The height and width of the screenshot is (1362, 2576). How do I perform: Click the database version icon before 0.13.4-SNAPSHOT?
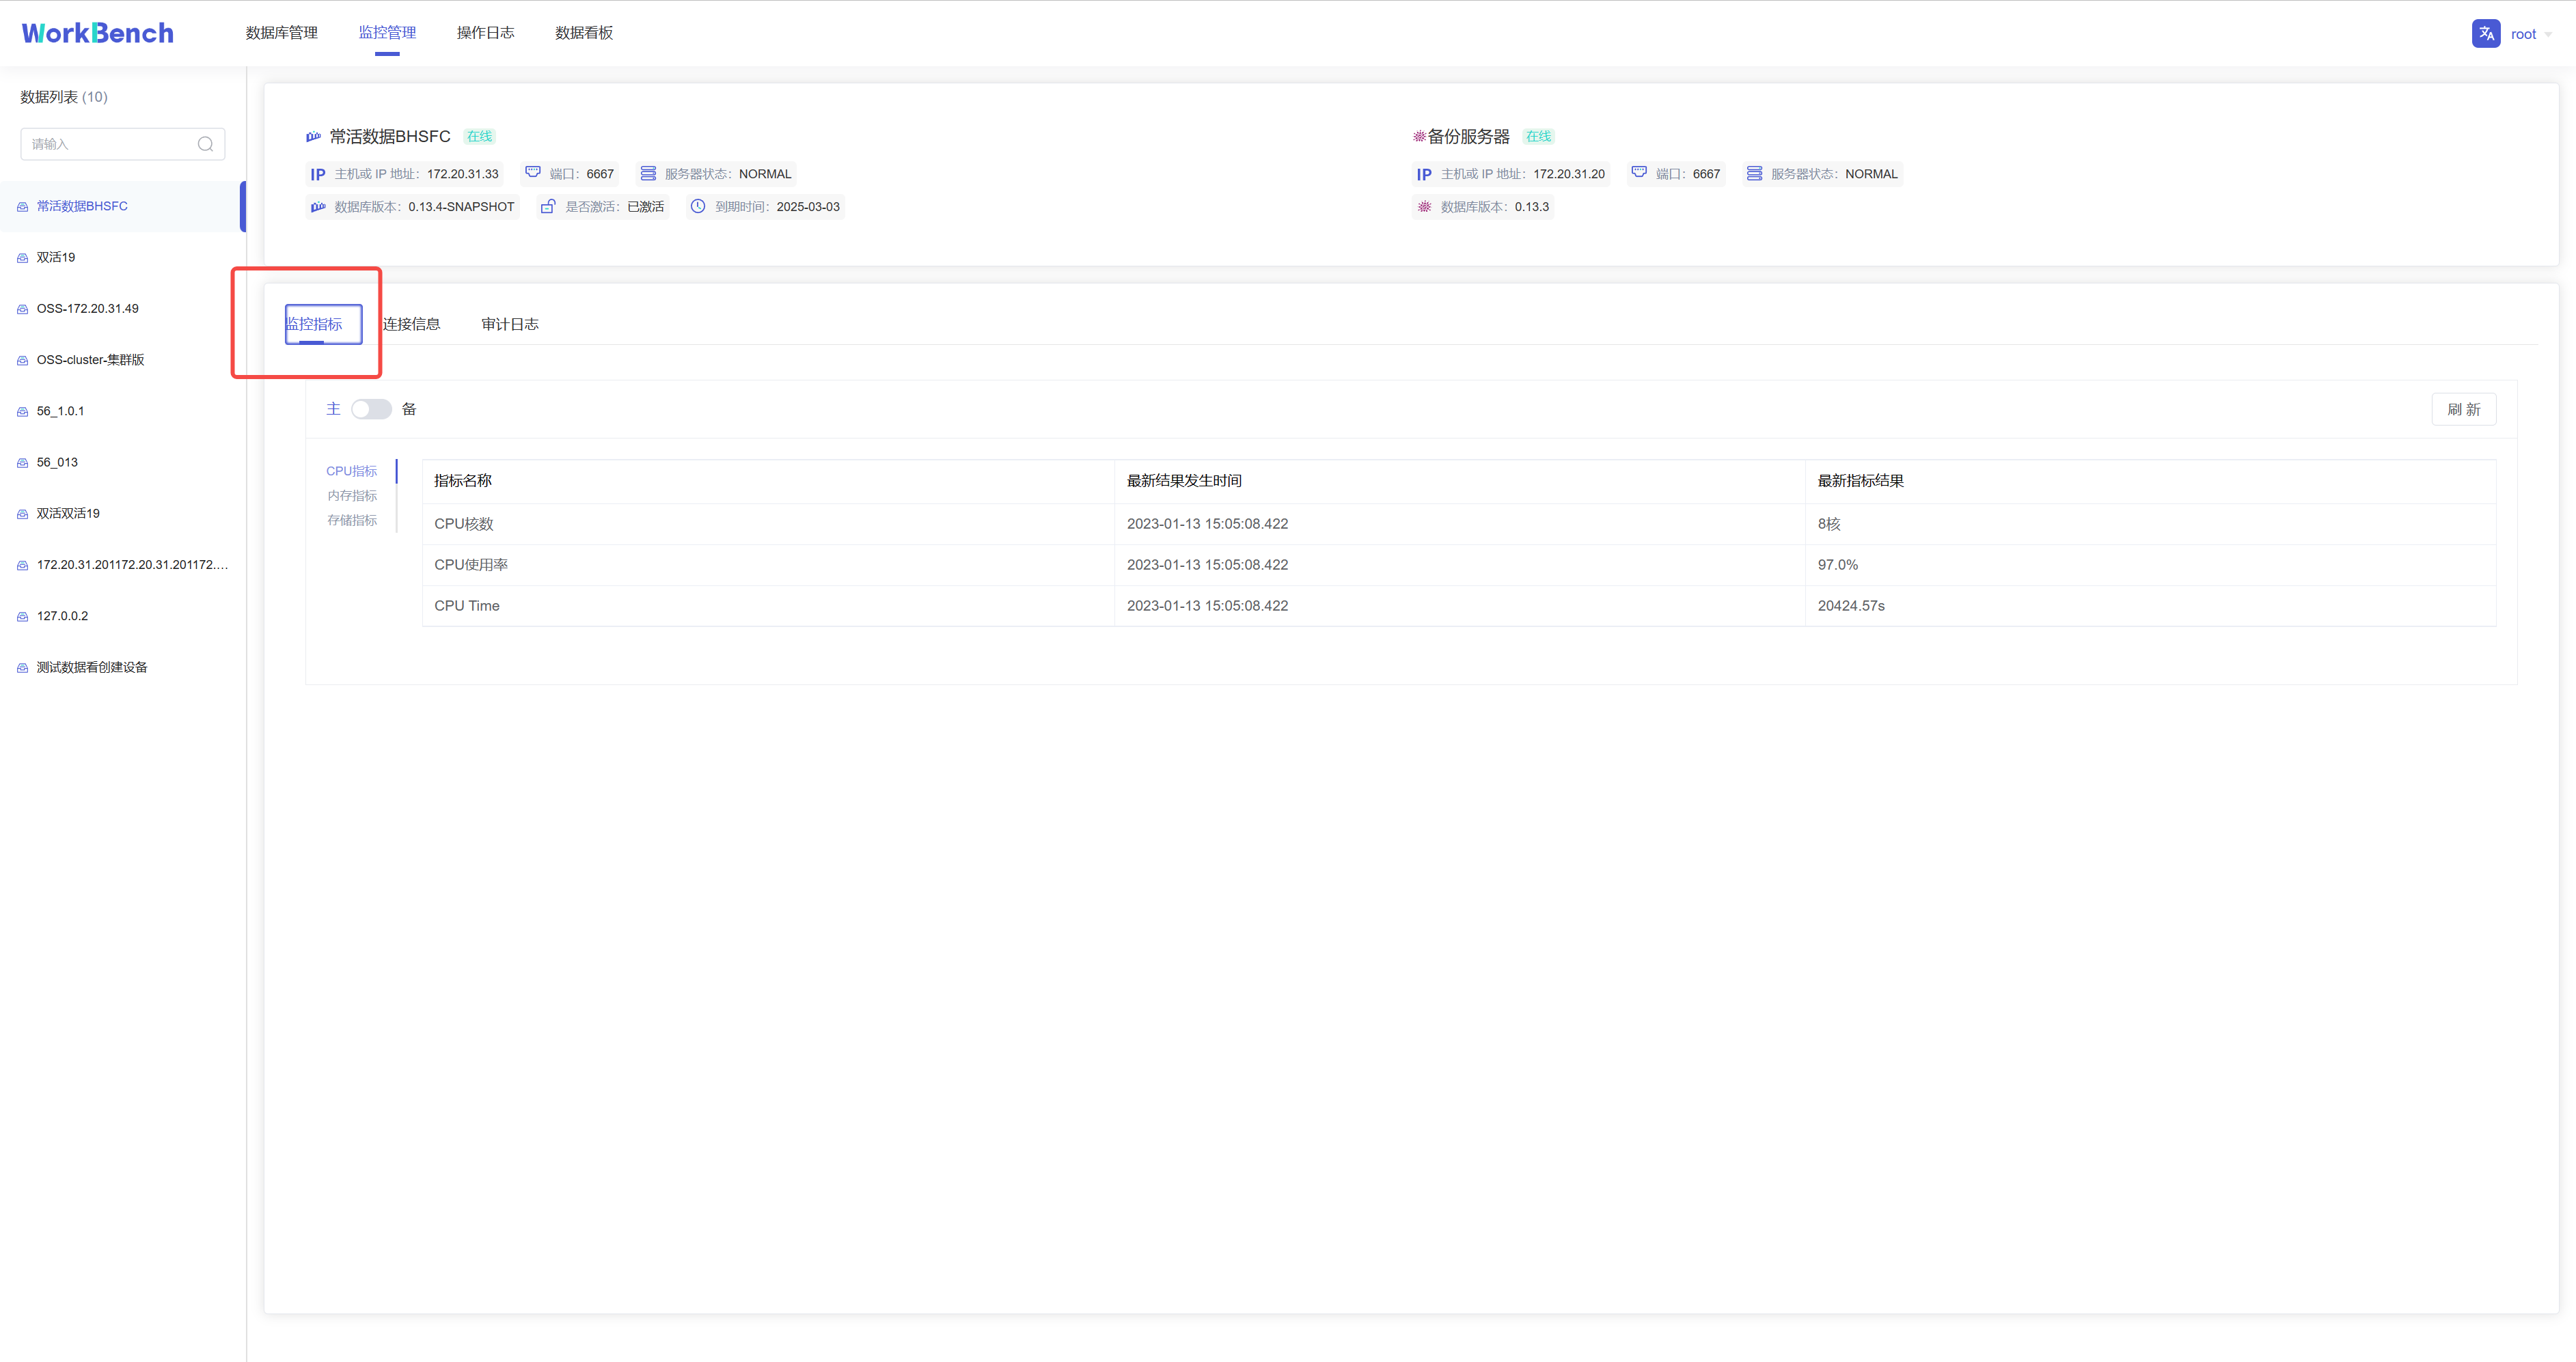coord(317,206)
